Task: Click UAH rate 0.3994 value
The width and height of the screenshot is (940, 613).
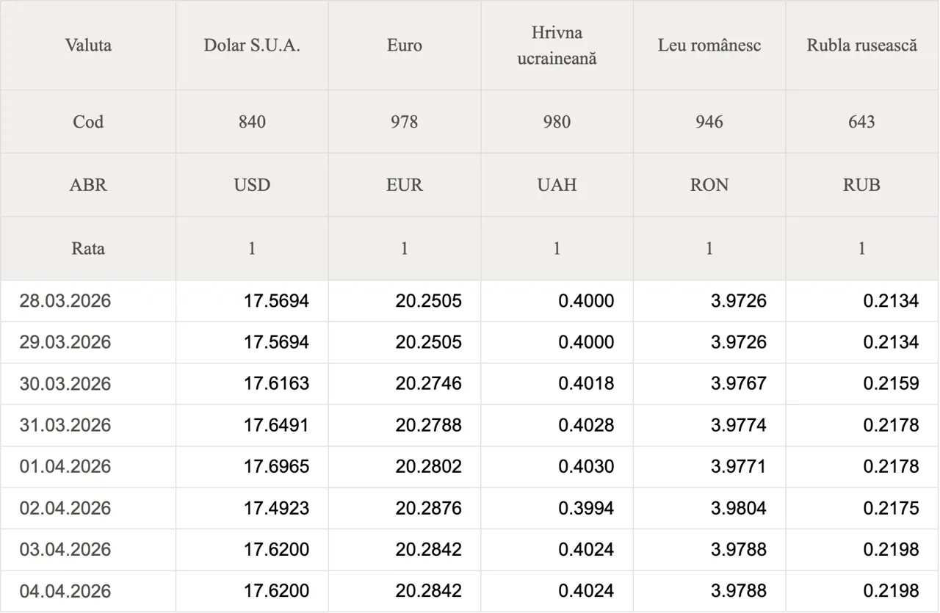Action: coord(586,508)
